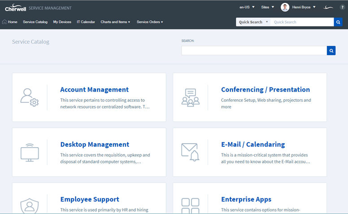Click the Quick Search magnifier button
Image resolution: width=348 pixels, height=214 pixels.
tap(338, 22)
